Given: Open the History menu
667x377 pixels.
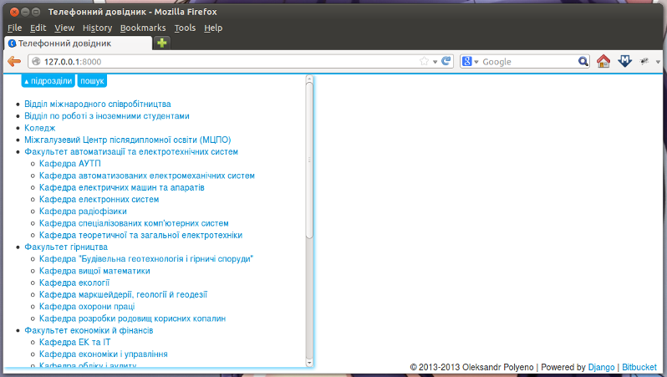Looking at the screenshot, I should 97,28.
